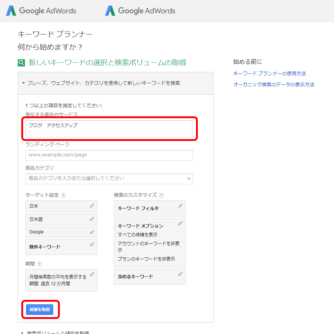The image size is (334, 334).
Task: Click すべての候補を表示 text
Action: click(138, 235)
